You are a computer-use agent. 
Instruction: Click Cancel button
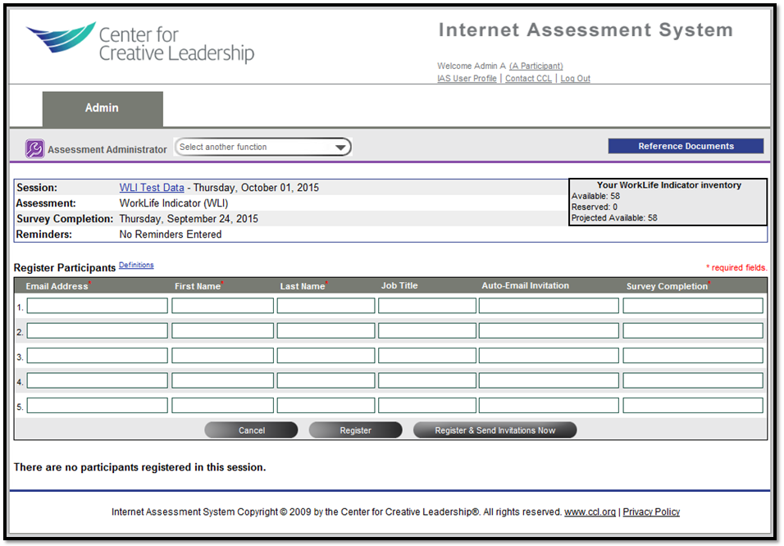pyautogui.click(x=251, y=430)
